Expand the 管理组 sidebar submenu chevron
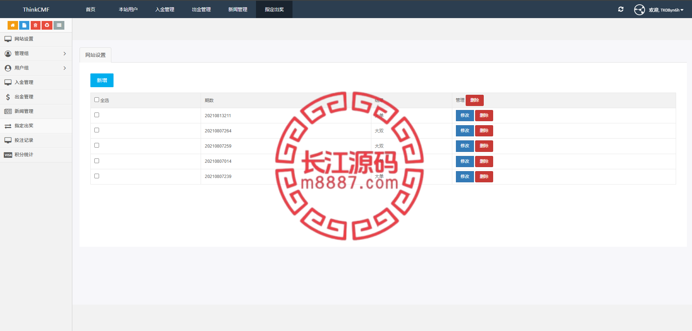Image resolution: width=692 pixels, height=331 pixels. 65,54
